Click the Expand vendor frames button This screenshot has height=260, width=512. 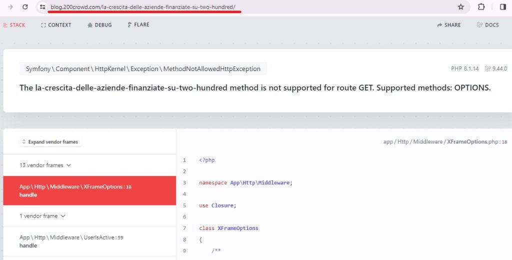point(49,142)
